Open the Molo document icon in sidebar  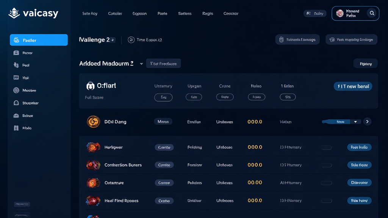click(x=16, y=128)
